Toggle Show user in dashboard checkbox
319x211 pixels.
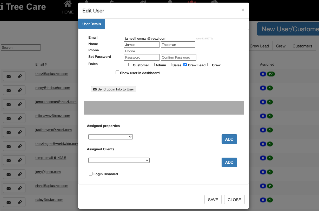(x=117, y=73)
